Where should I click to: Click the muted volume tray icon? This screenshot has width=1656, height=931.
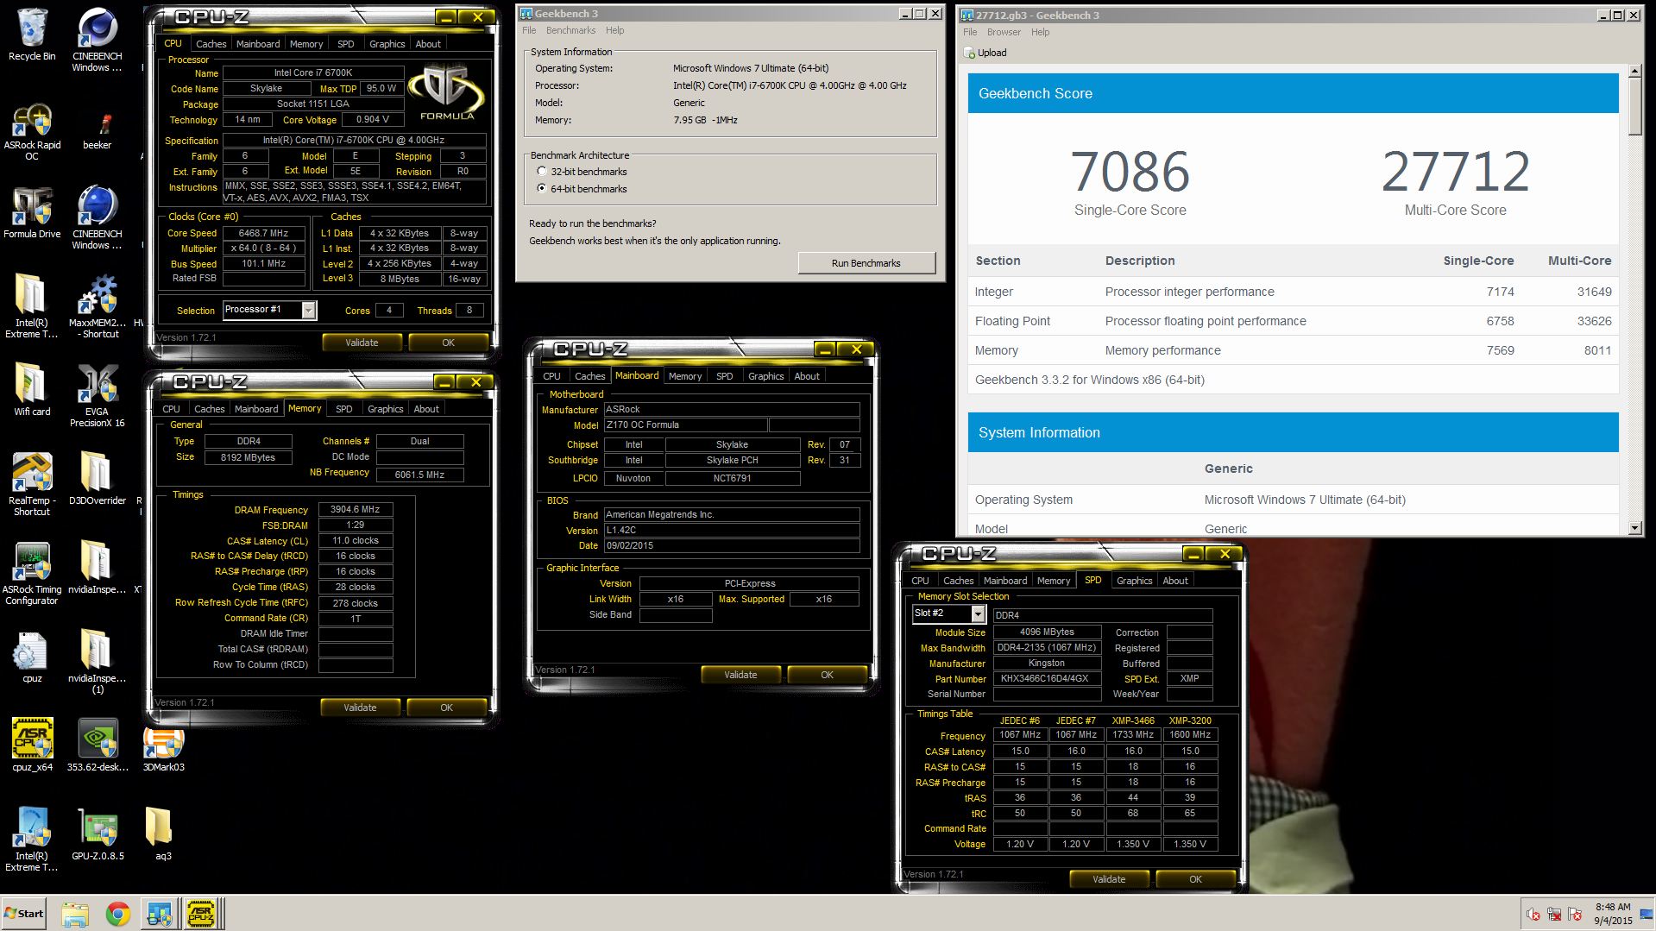coord(1533,915)
